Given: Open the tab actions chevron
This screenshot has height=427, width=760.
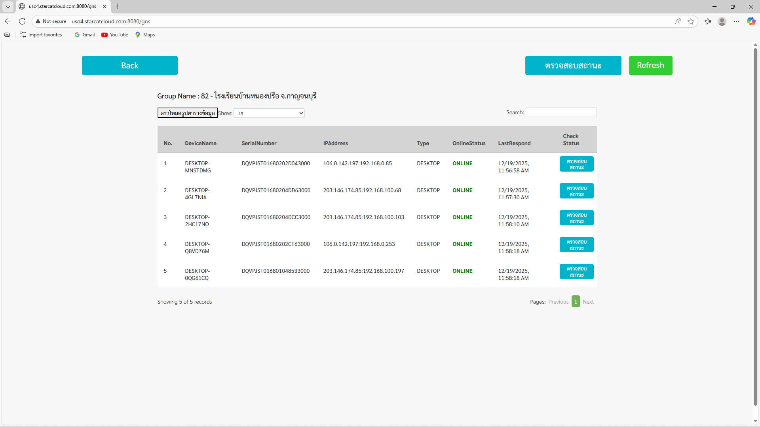Looking at the screenshot, I should (x=8, y=6).
